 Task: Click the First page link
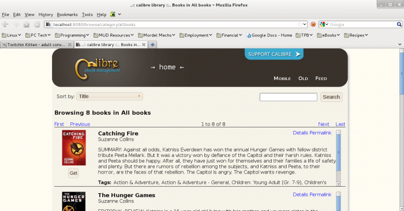59,124
